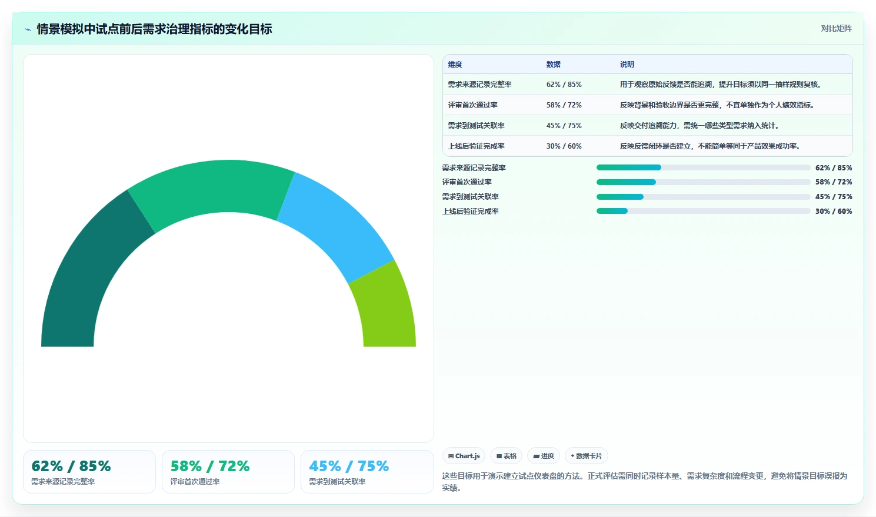Click progress label 上线后验证完成率
Viewport: 876px width, 517px height.
471,211
